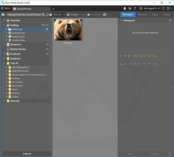
Task: Select the Bear.jpg thumbnail
Action: point(68,30)
